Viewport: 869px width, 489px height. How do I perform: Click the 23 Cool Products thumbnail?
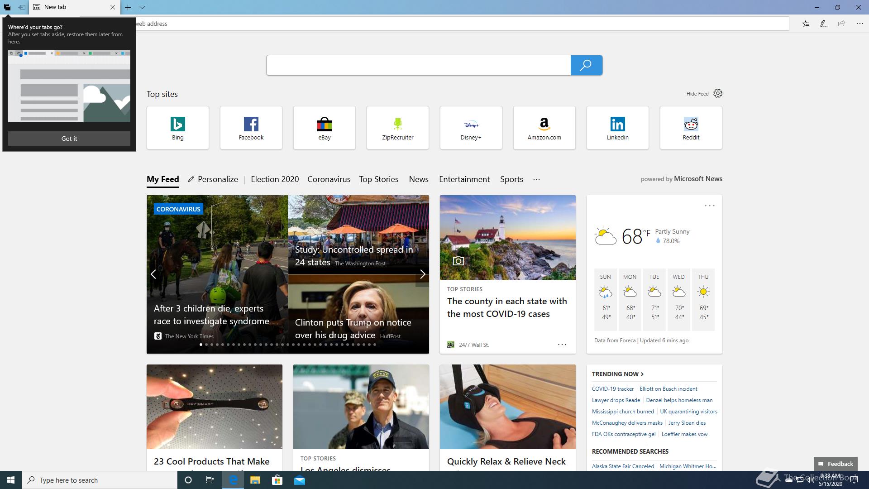215,407
